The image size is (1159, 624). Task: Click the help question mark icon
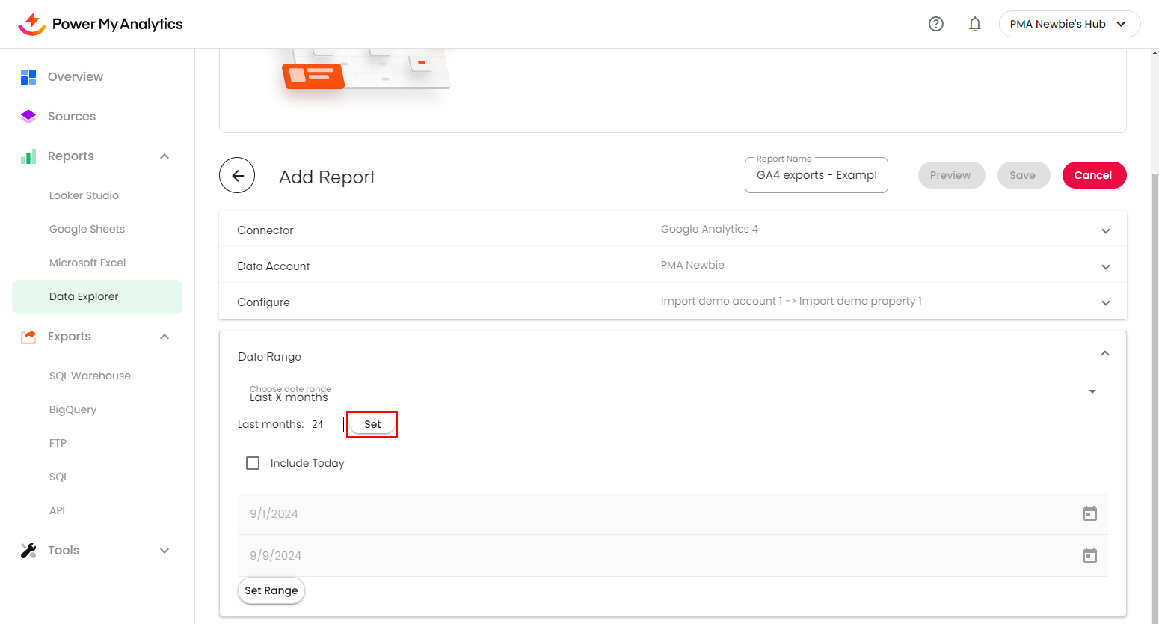pos(935,24)
